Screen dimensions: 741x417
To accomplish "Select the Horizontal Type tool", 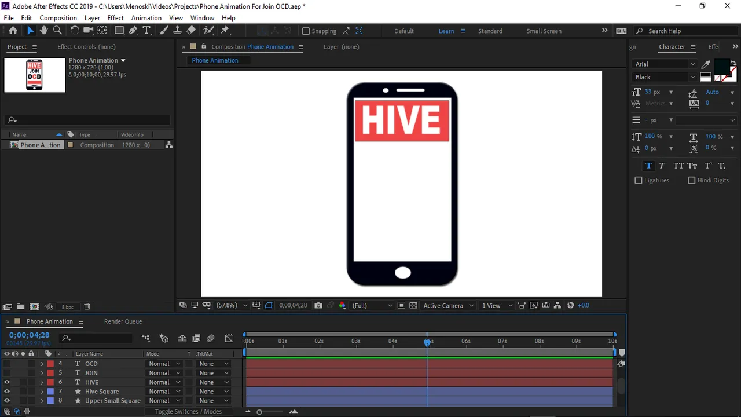I will click(x=146, y=31).
